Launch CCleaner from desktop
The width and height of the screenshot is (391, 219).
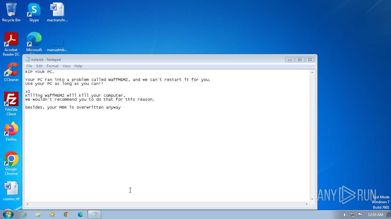(x=11, y=72)
